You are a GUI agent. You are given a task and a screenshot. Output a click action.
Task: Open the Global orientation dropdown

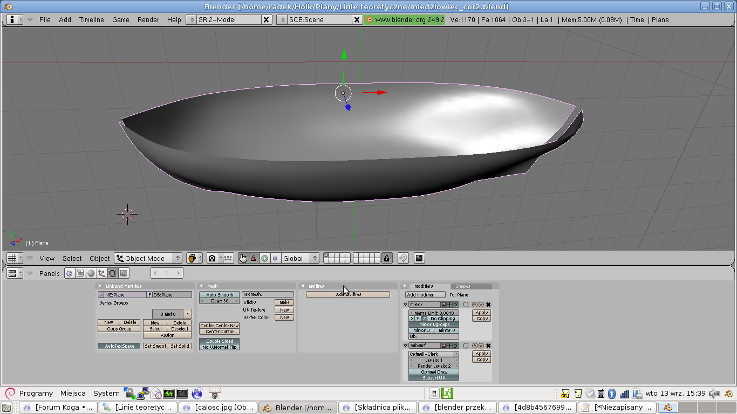300,258
